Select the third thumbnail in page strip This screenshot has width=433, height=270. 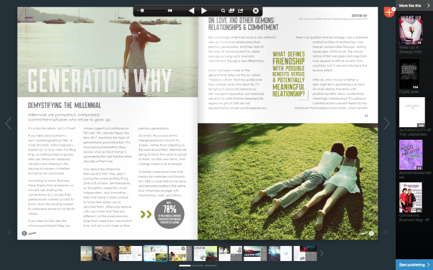tap(131, 253)
